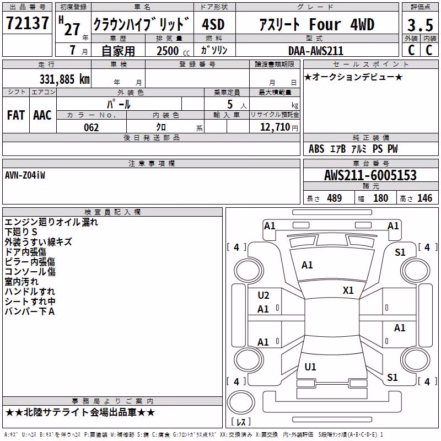The height and width of the screenshot is (441, 441).
Task: Select inspector note 室内汚れ
Action: (21, 282)
